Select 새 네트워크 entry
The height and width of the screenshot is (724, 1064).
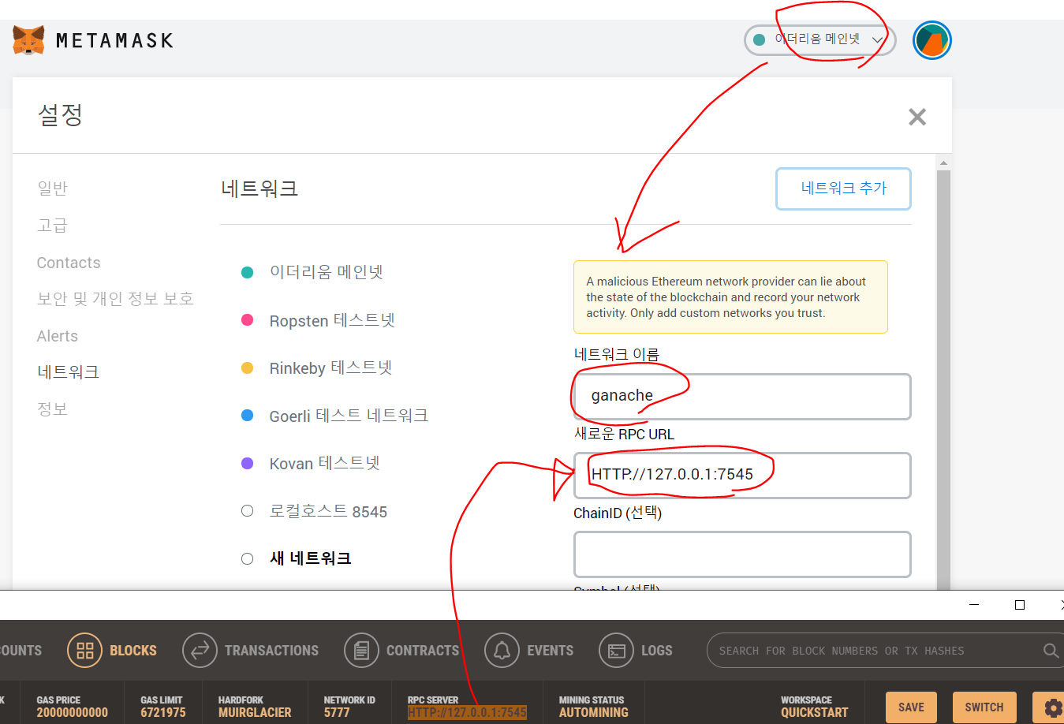pyautogui.click(x=310, y=558)
